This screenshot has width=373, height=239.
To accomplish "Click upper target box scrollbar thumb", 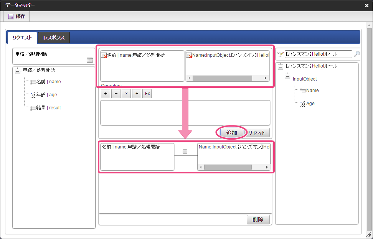I will pos(222,78).
